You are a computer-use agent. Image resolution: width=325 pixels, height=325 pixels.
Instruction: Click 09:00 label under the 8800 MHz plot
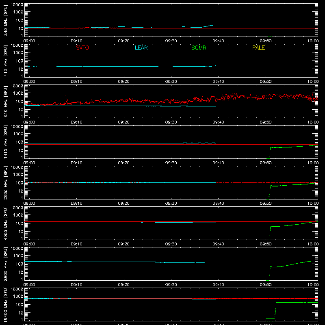29,285
